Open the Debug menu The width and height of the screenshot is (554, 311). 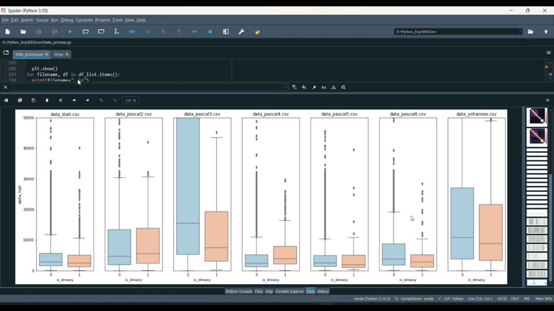(67, 20)
